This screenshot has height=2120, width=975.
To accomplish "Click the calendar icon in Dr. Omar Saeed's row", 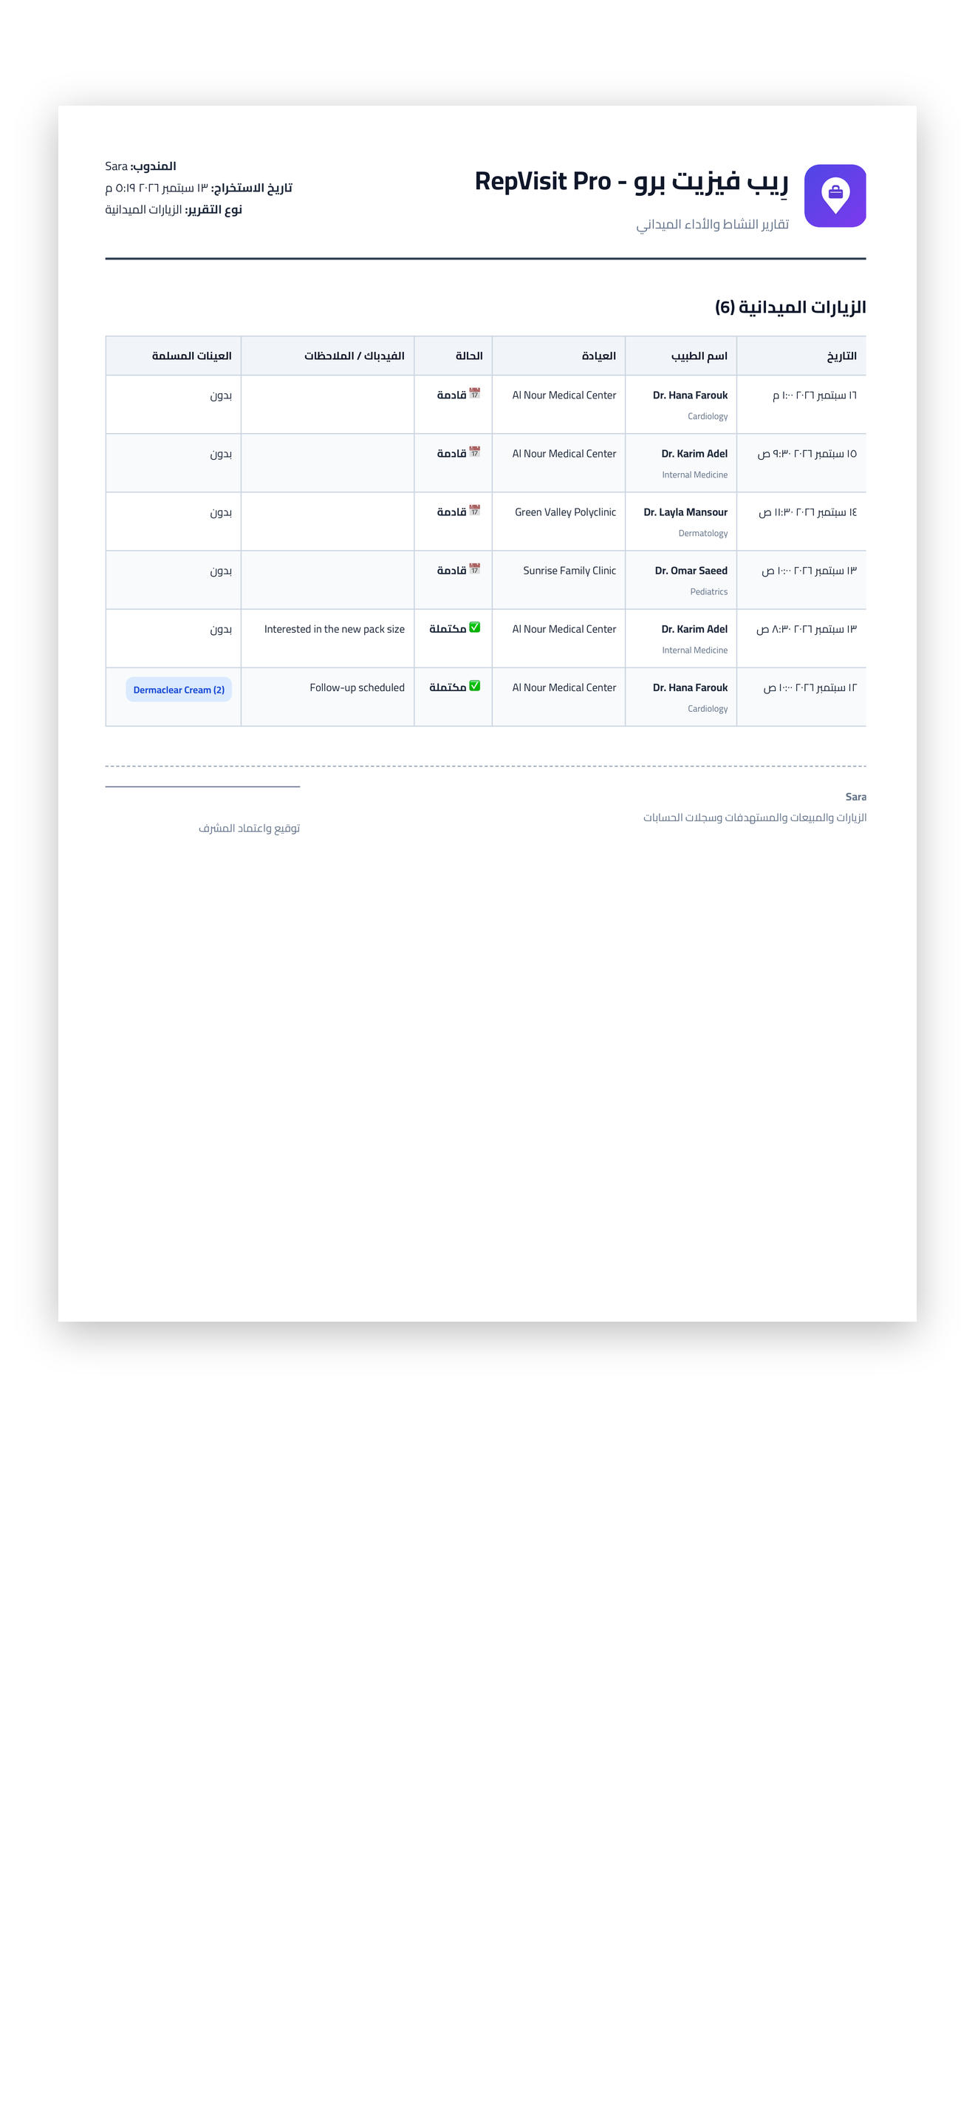I will pos(474,568).
